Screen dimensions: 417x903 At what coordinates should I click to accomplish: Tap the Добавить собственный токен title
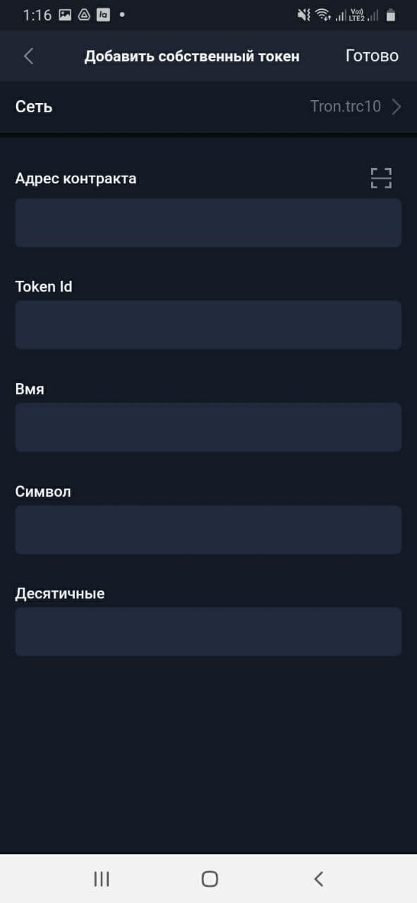coord(192,56)
